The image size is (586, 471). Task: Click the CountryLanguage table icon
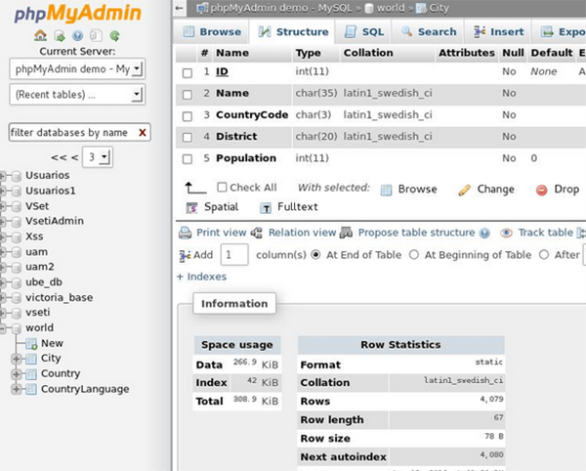[x=31, y=389]
